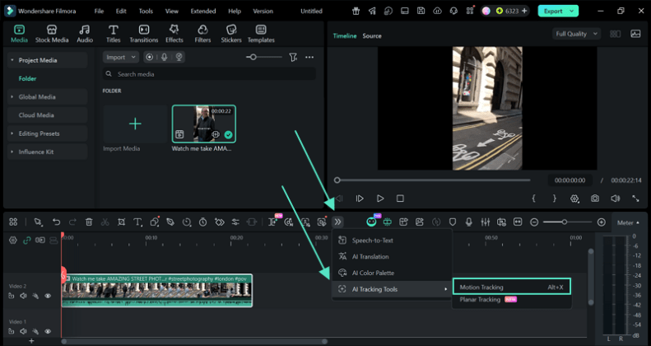
Task: Open the Stock Media tab
Action: [x=52, y=34]
